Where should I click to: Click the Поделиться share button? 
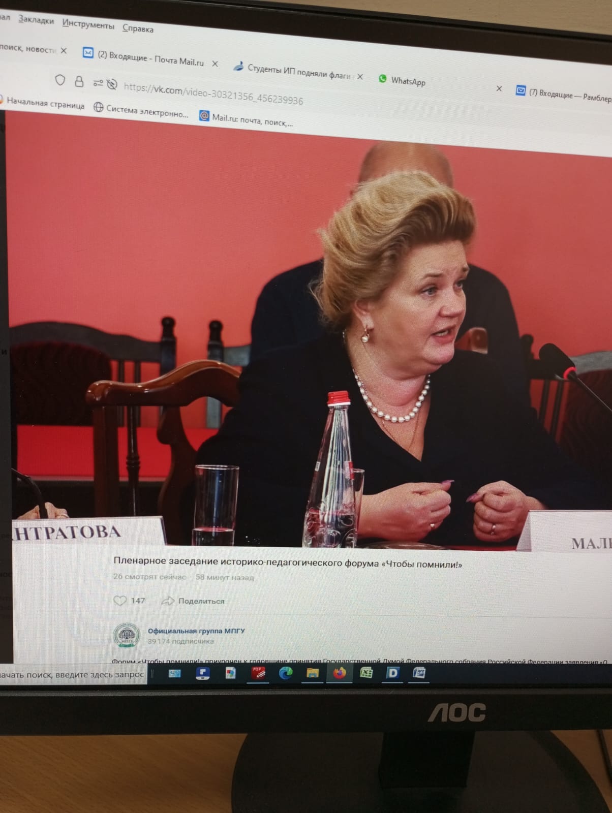(x=200, y=601)
